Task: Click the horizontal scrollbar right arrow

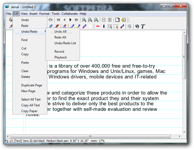Action: pyautogui.click(x=180, y=136)
